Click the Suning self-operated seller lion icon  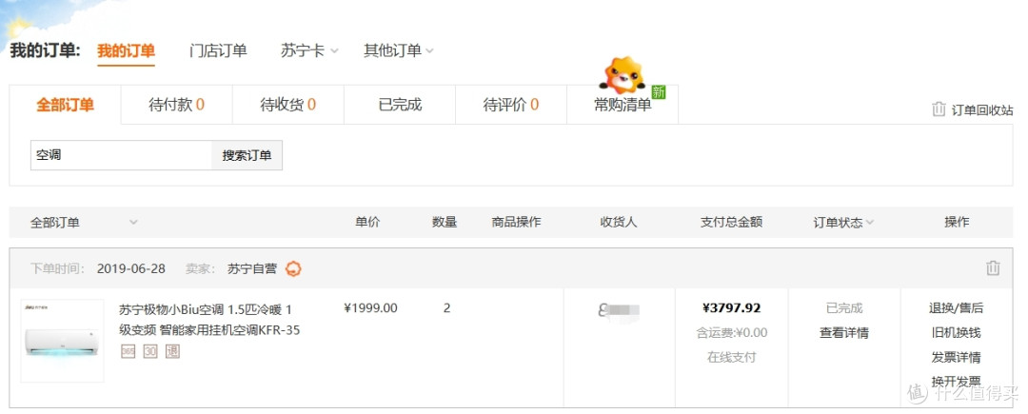click(x=293, y=268)
